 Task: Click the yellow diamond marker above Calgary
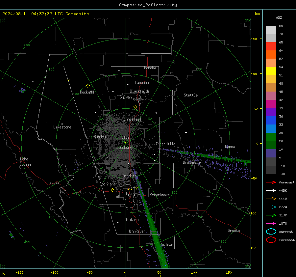click(130, 190)
